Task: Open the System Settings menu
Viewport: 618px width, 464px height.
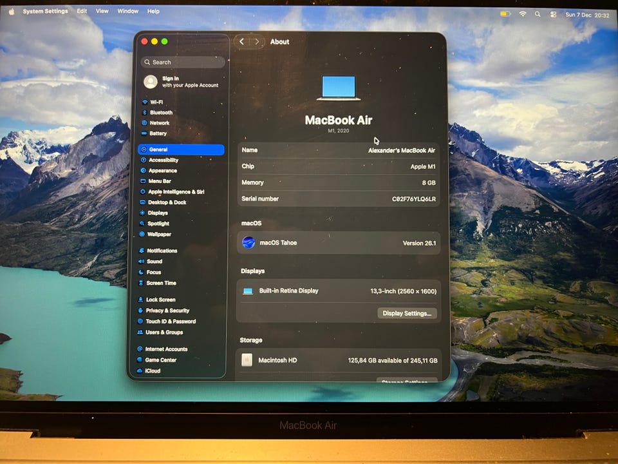Action: click(45, 11)
